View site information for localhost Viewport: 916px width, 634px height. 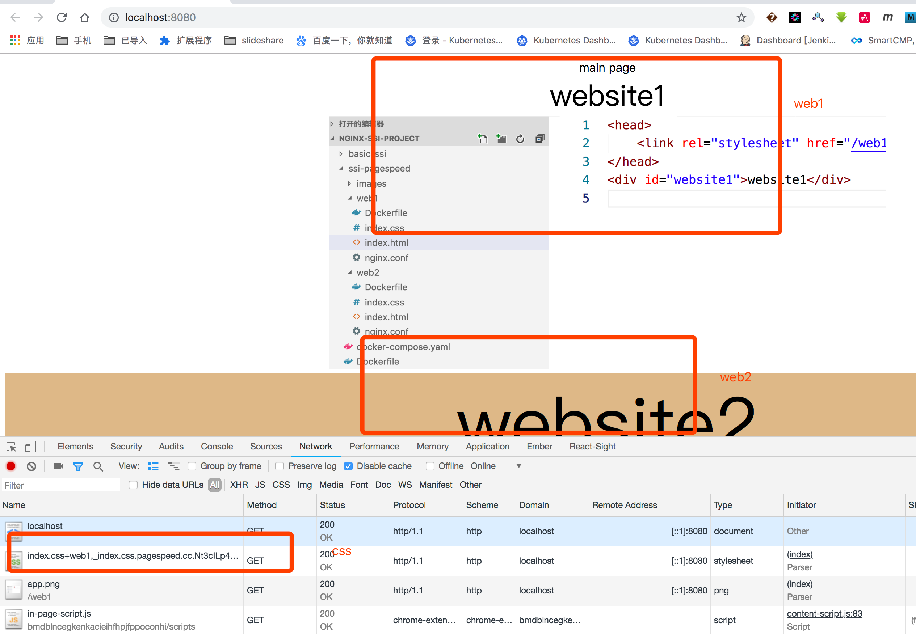[x=114, y=17]
